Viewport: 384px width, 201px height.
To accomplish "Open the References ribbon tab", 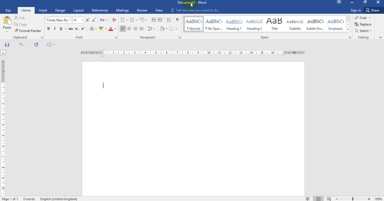I will pyautogui.click(x=100, y=10).
